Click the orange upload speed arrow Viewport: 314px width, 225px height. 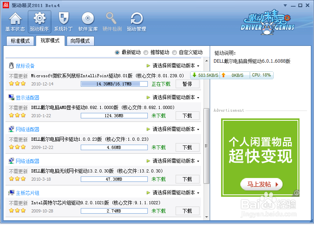[223, 75]
